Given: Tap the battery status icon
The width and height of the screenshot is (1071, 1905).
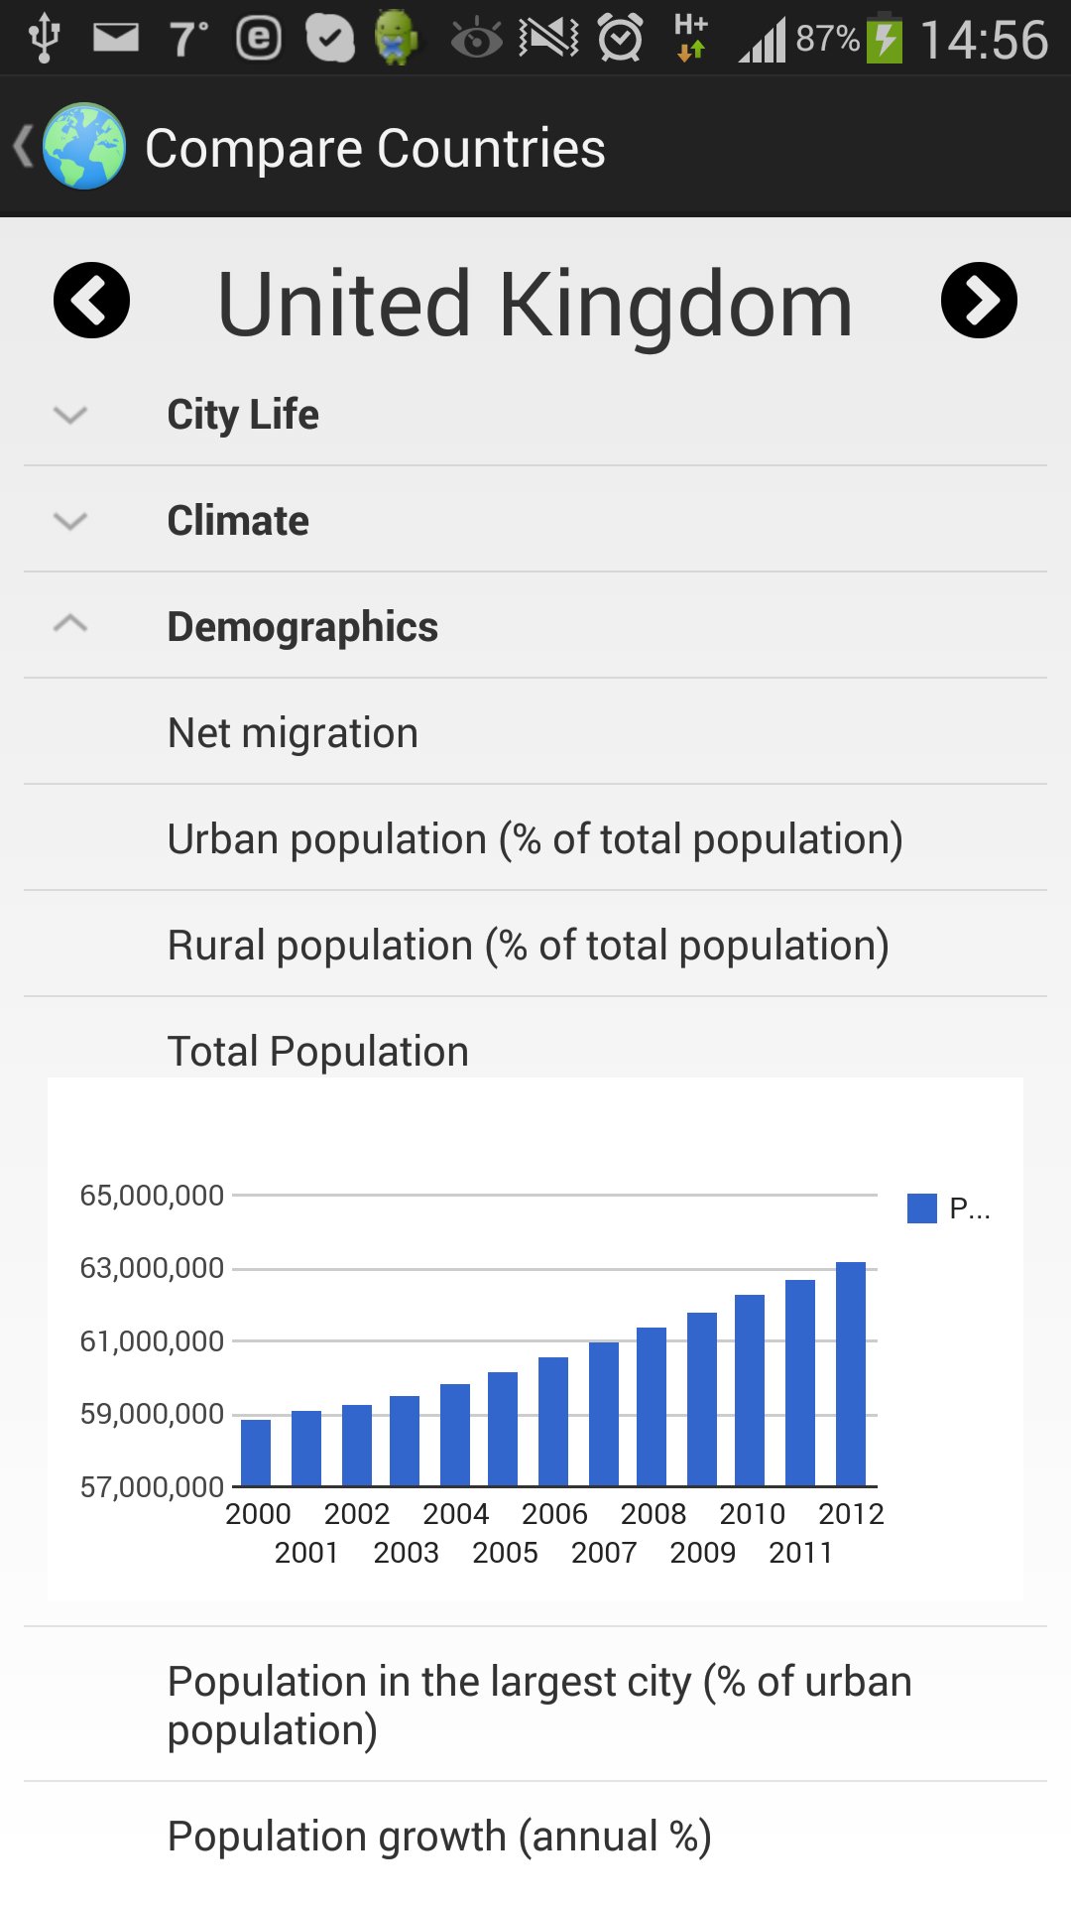Looking at the screenshot, I should click(885, 38).
